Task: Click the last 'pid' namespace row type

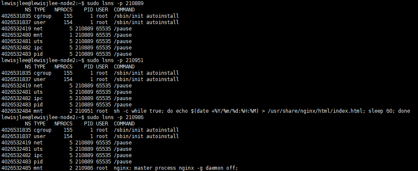Action: (38, 162)
